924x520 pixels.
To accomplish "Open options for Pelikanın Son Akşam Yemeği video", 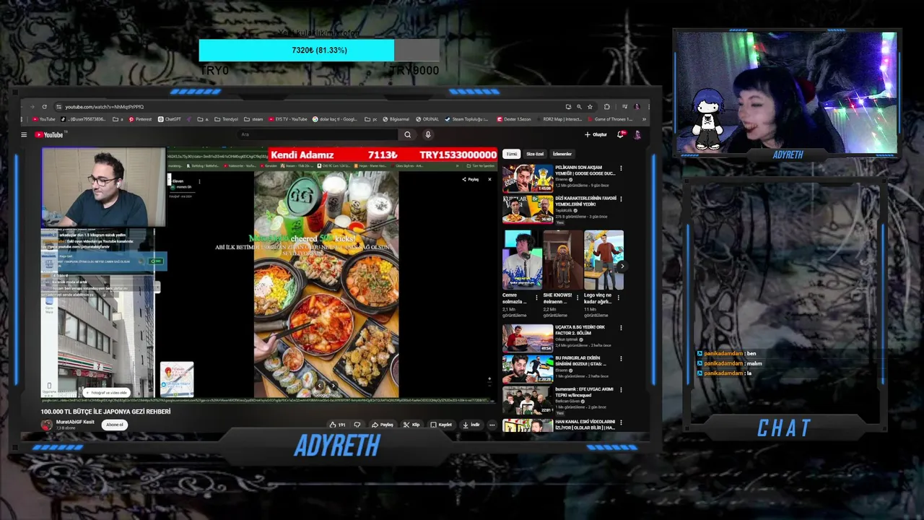I will click(x=621, y=169).
